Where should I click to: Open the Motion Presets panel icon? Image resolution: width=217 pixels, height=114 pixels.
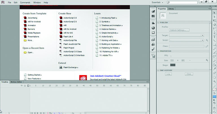click(153, 49)
